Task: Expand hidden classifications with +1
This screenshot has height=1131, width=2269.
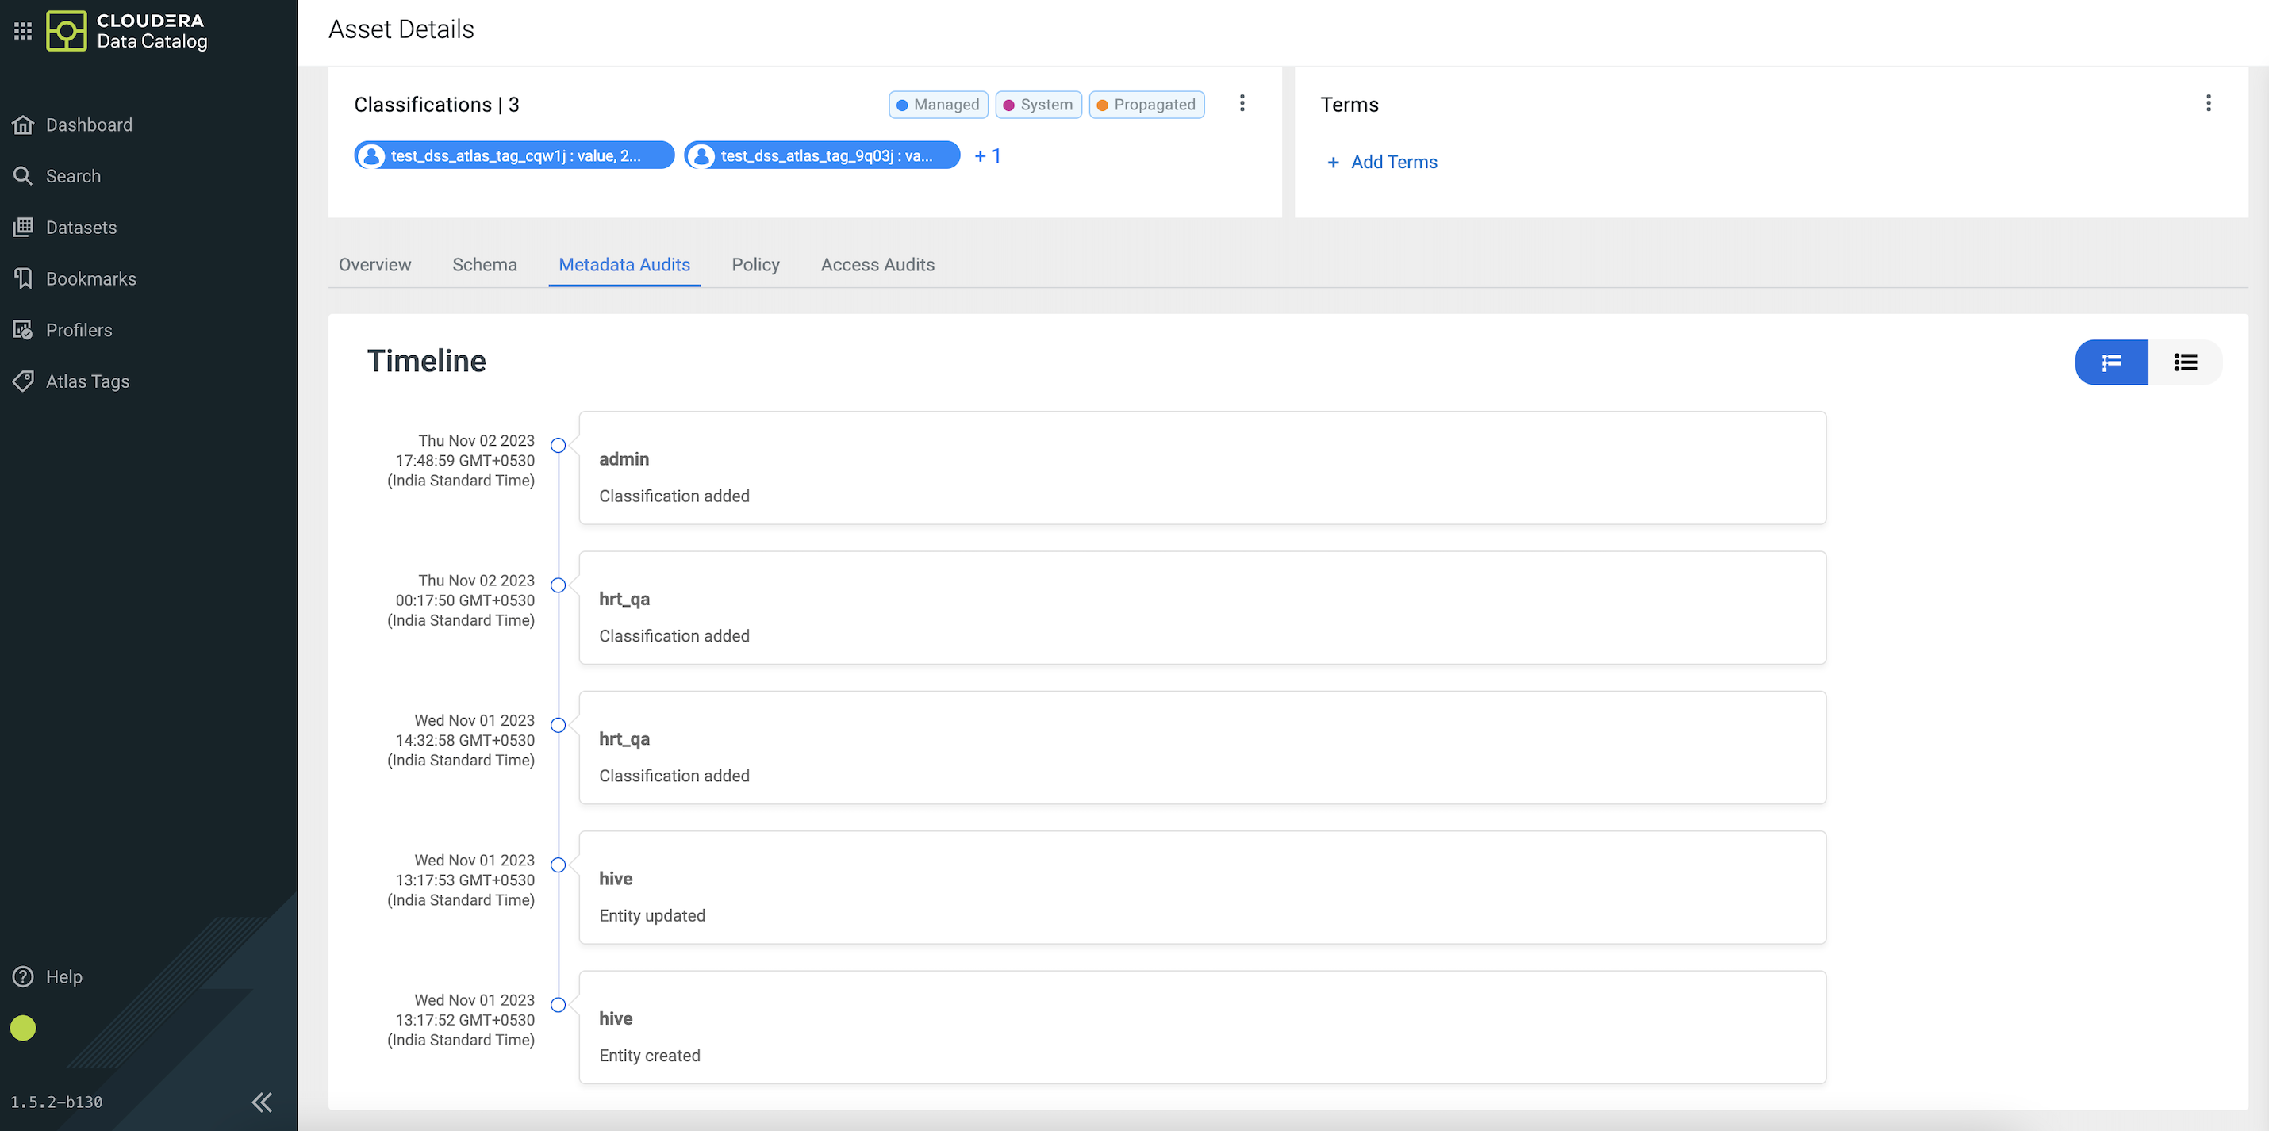Action: click(988, 156)
